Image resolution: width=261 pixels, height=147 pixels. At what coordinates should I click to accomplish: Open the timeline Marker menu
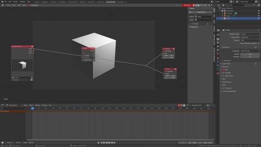coord(37,105)
